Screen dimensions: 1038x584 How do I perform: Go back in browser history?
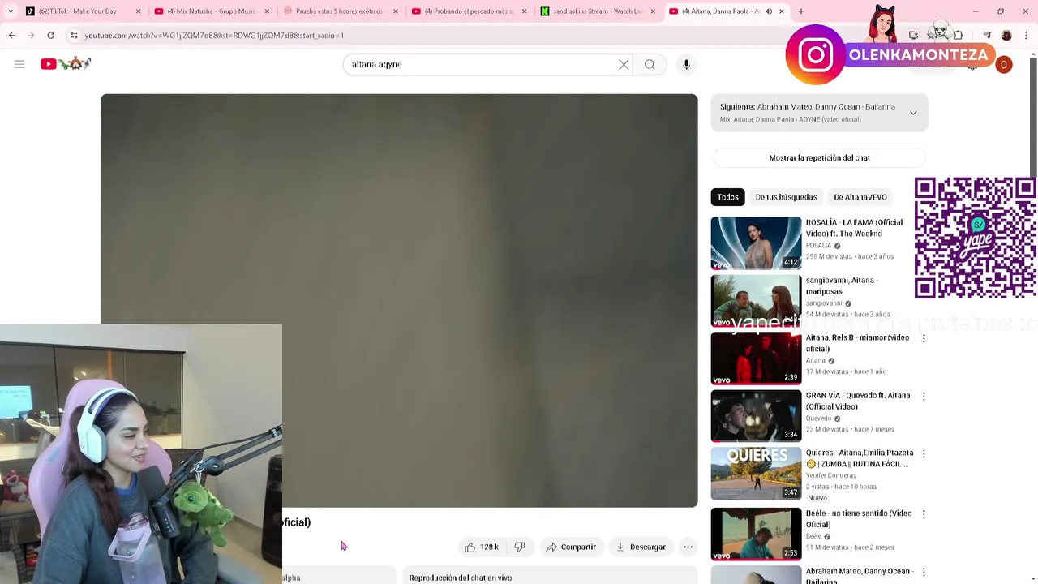pos(11,36)
